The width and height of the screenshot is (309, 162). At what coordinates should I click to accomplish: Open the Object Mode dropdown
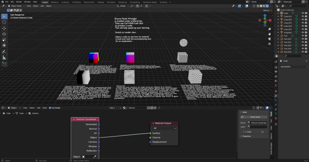[x=16, y=6]
